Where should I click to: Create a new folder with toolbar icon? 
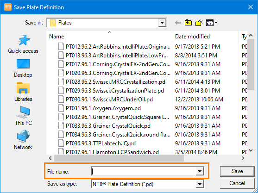pyautogui.click(x=199, y=23)
